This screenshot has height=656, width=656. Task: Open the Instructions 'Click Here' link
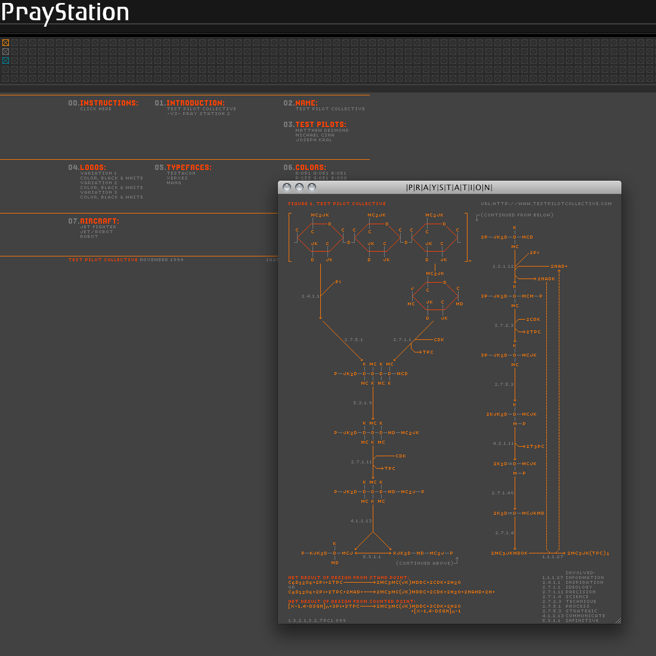(x=96, y=109)
